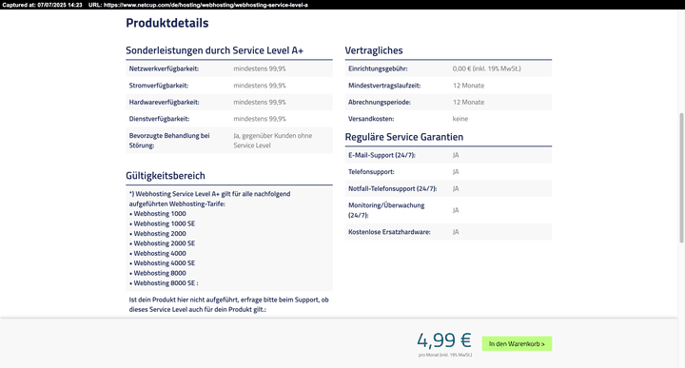Screen dimensions: 685x368
Task: Click 'Monitoring/Überwachung (24/7):' label
Action: (386, 210)
